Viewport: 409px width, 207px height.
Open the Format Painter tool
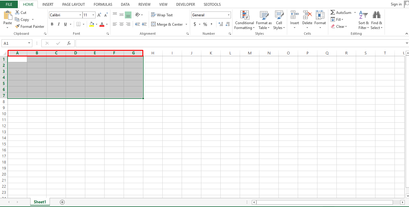pos(30,26)
